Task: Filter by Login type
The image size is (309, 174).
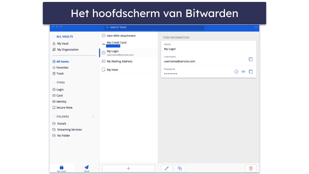Action: [58, 90]
